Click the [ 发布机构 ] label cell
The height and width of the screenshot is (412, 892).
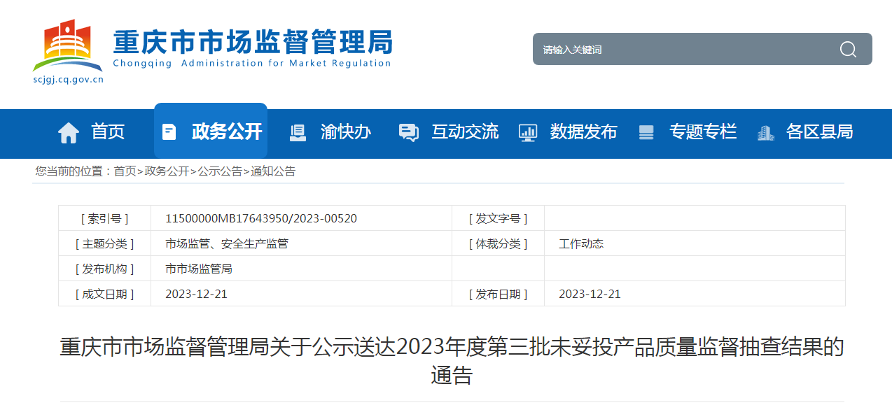(105, 269)
